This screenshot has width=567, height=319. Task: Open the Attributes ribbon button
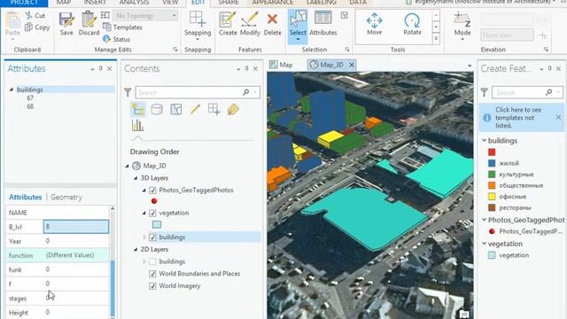322,23
